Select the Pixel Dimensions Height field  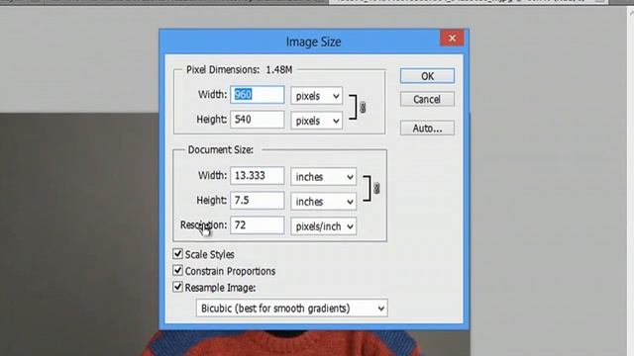click(258, 120)
